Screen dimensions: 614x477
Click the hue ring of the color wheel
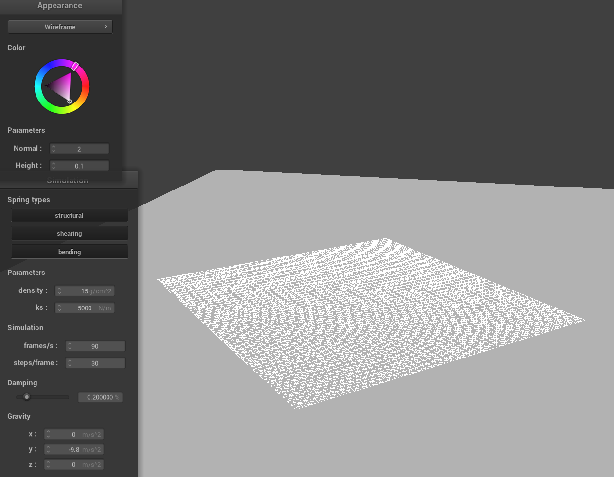37,87
